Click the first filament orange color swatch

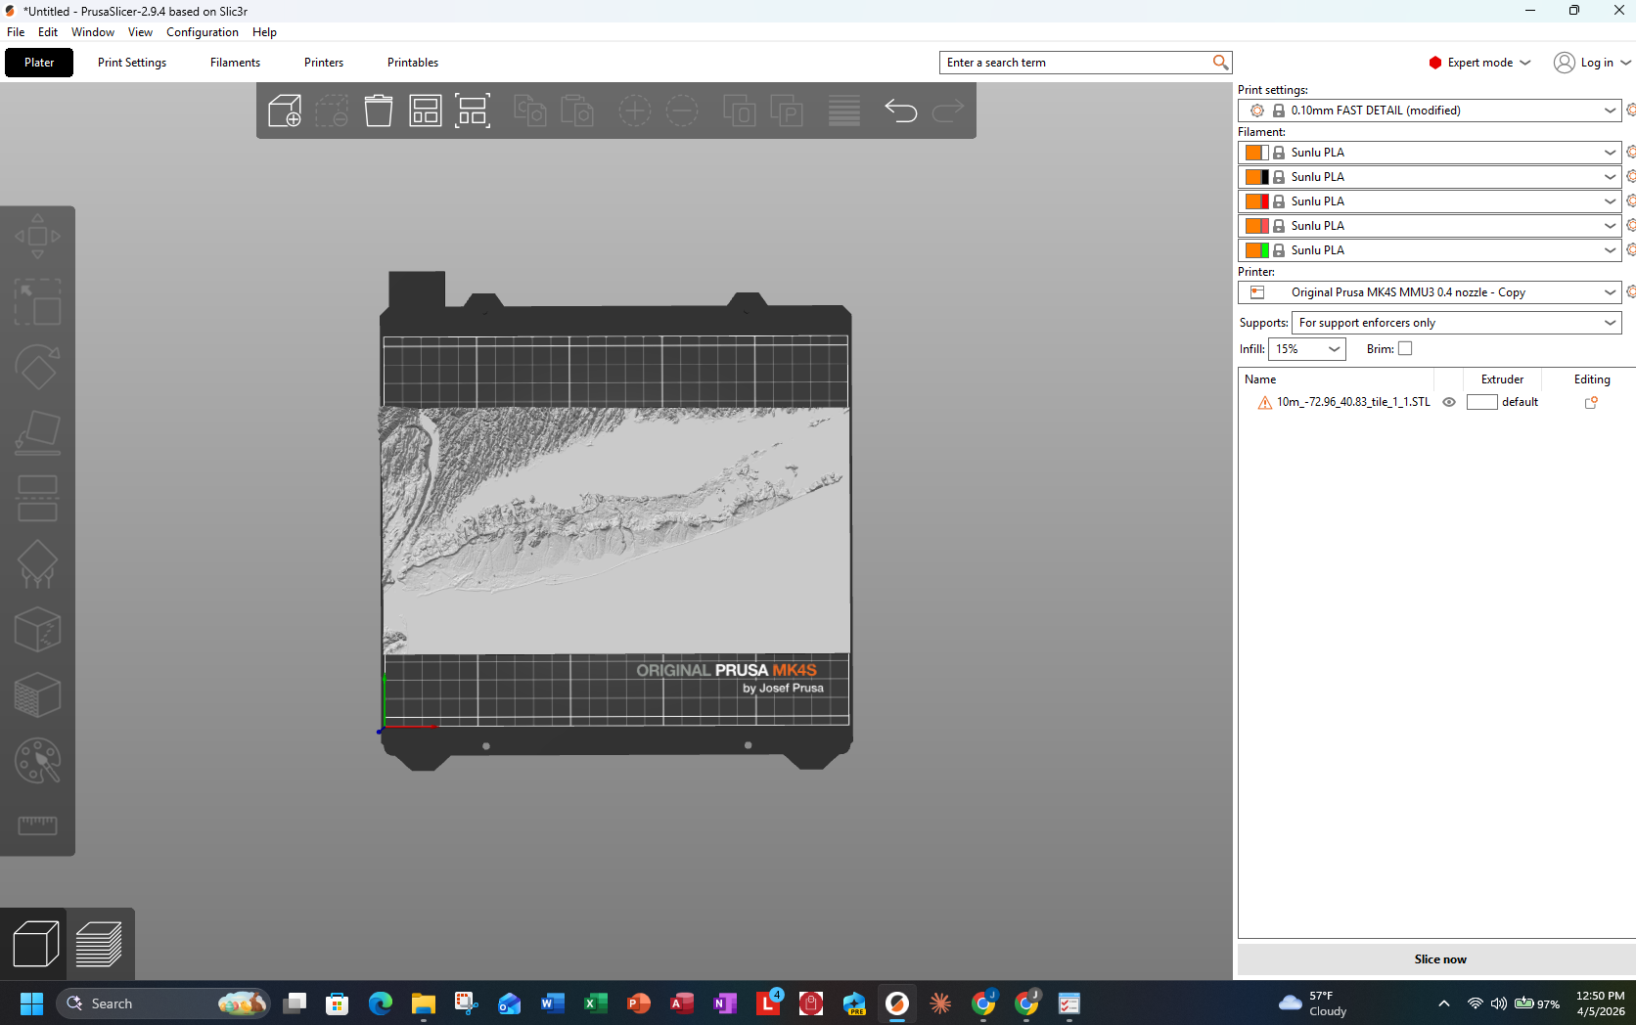pyautogui.click(x=1252, y=153)
